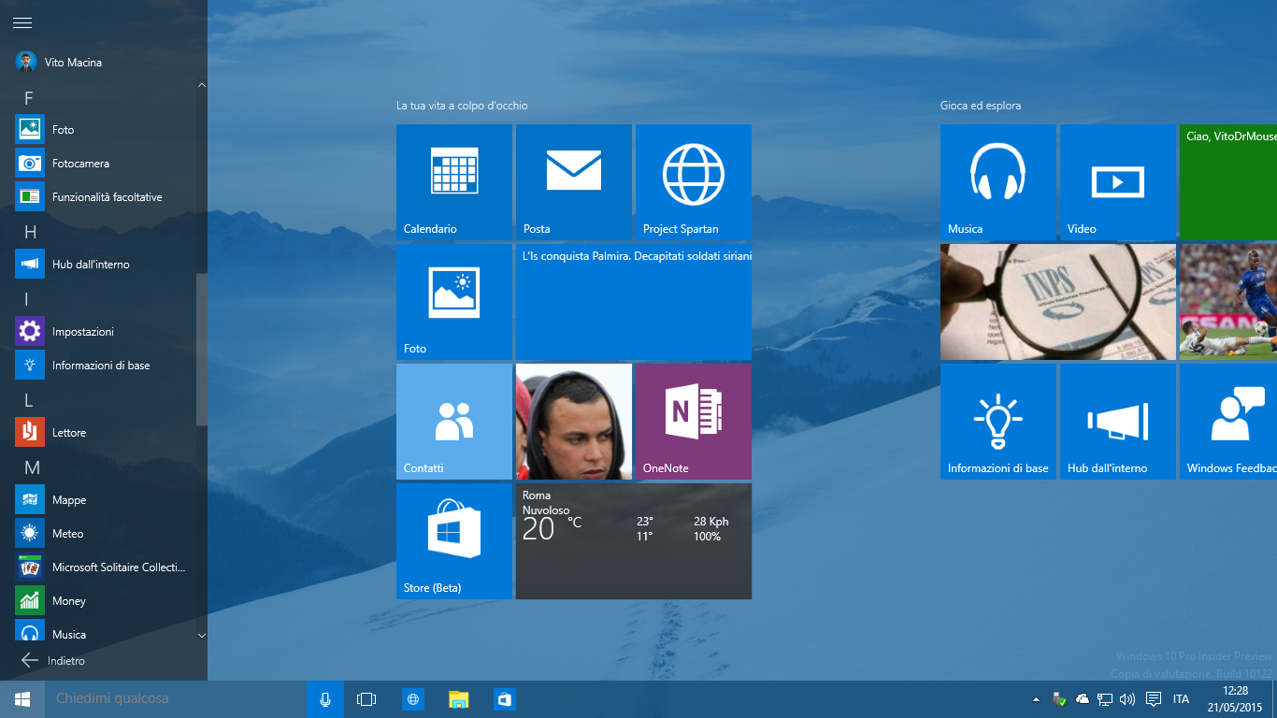Open Musica in the app list
Screen dimensions: 1277x718
pos(103,630)
